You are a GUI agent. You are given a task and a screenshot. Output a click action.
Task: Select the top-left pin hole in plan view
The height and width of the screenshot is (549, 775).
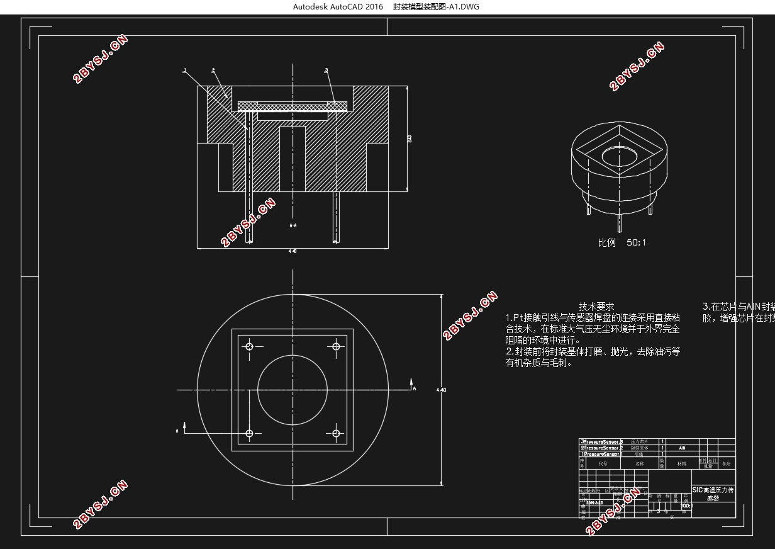pyautogui.click(x=250, y=347)
